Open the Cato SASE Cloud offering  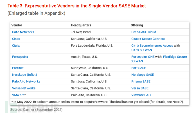(144, 32)
